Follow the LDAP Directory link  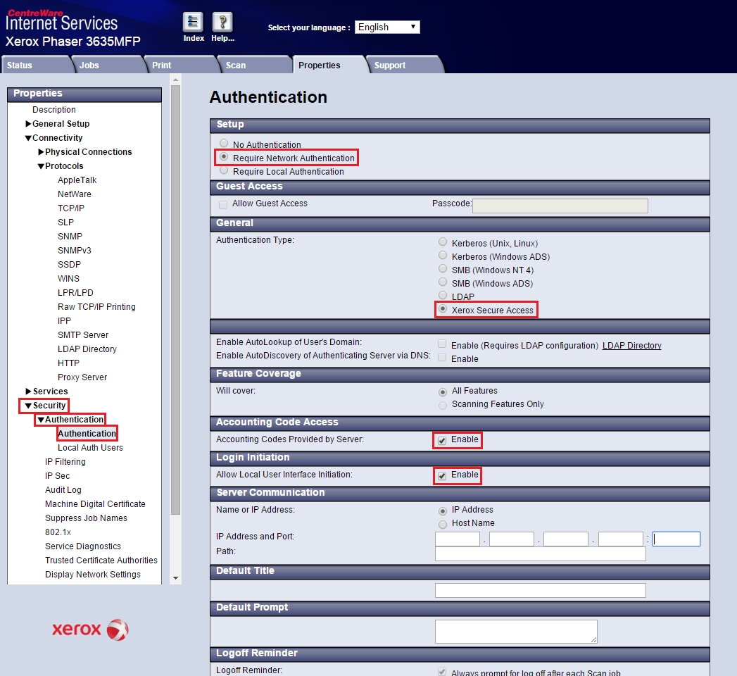click(x=631, y=346)
